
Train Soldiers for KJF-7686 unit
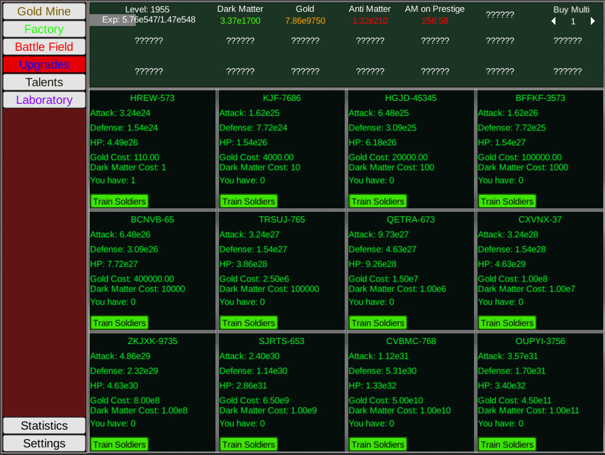point(248,201)
